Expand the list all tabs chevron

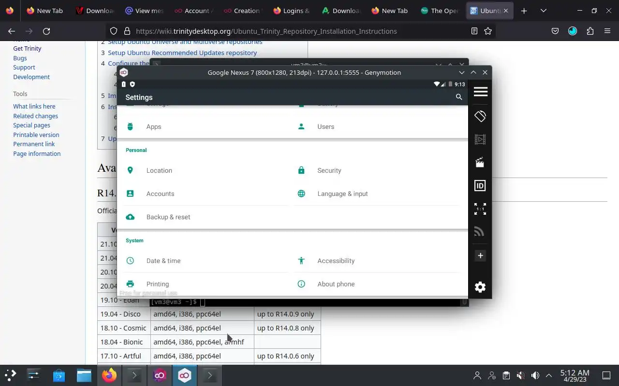tap(544, 11)
